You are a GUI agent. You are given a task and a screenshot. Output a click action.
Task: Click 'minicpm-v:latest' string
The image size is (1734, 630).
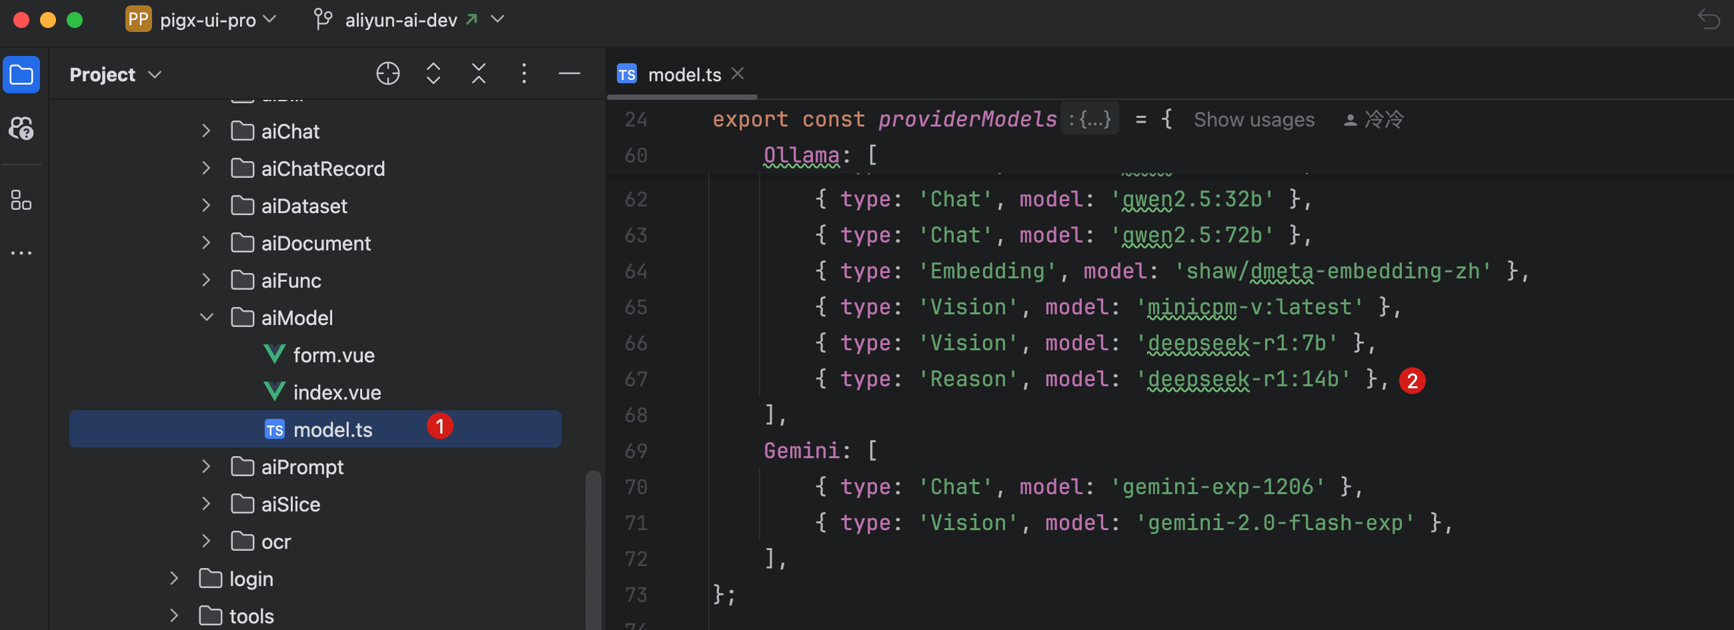pos(1249,307)
